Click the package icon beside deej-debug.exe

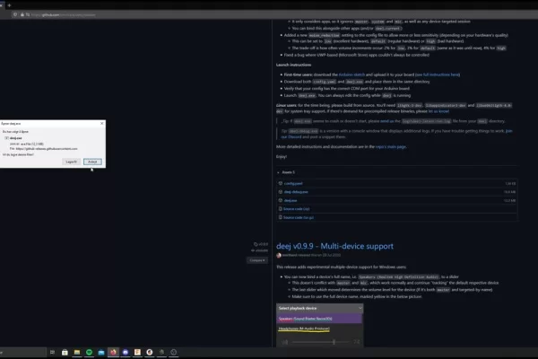point(281,192)
